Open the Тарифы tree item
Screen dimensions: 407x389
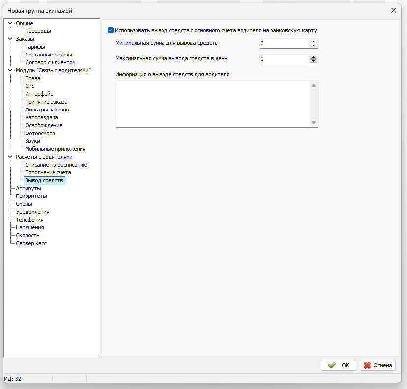[35, 47]
